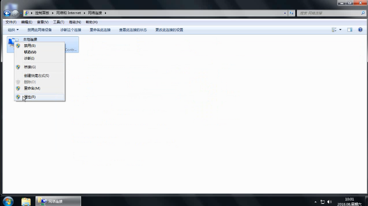368x206 pixels.
Task: Click the change view icon in toolbar
Action: tap(334, 30)
